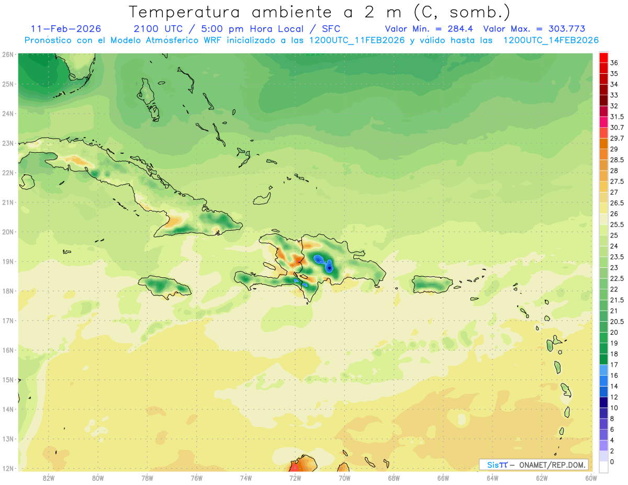Click legend value '22.5'
This screenshot has height=485, width=628.
coord(617,278)
